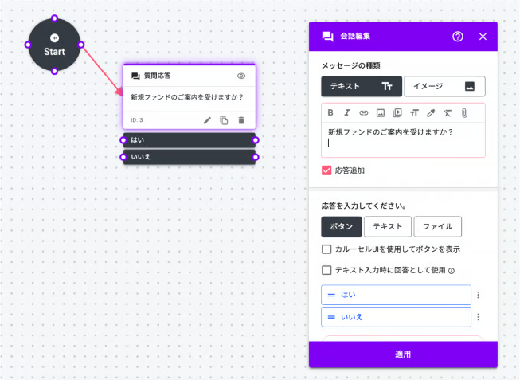The width and height of the screenshot is (520, 380).
Task: Check テキスト入力時に回答として使用 option
Action: click(x=326, y=270)
